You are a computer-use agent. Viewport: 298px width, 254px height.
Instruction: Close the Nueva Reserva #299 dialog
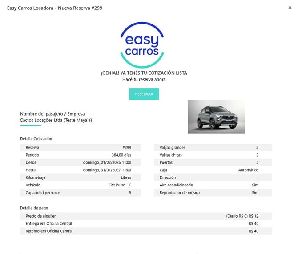tap(290, 8)
